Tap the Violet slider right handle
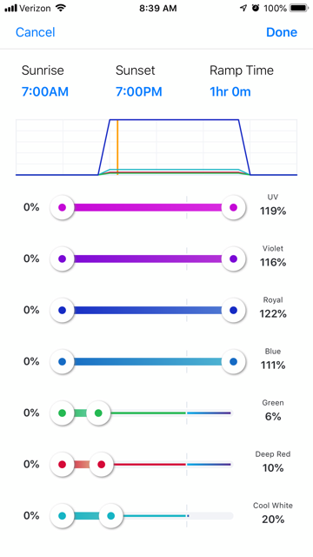Screen dimensions: 313x557 pyautogui.click(x=233, y=258)
